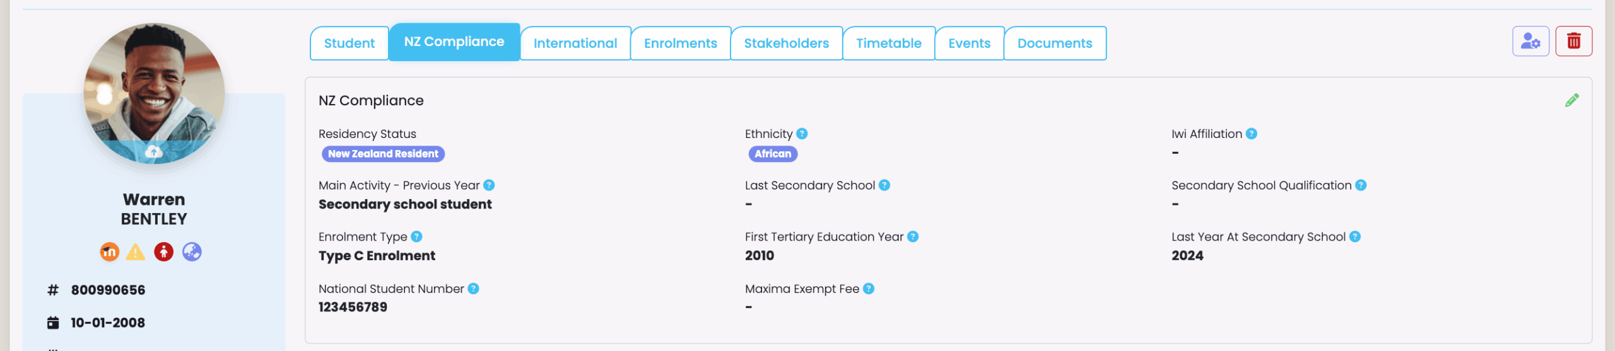The width and height of the screenshot is (1615, 351).
Task: Show help for Enrolment Type
Action: (416, 237)
